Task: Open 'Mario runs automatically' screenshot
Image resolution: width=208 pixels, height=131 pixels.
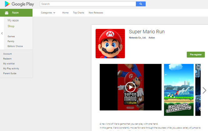Action: [179, 90]
